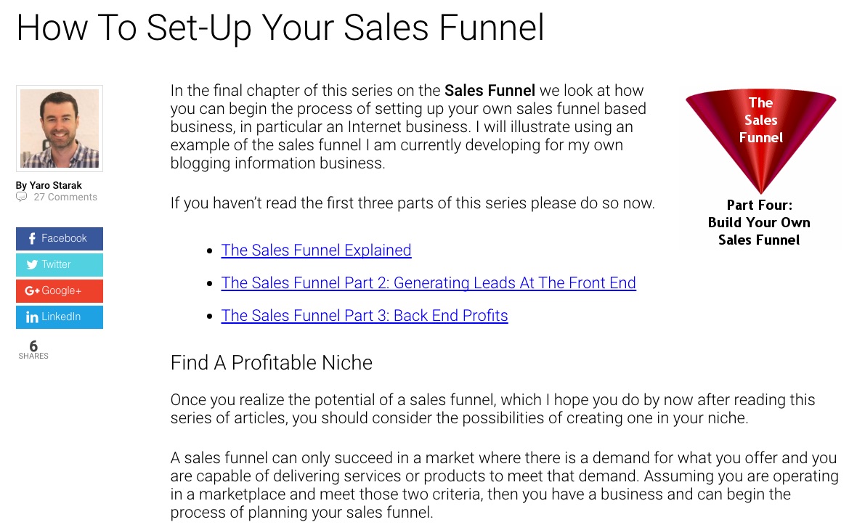Click the author name Yaro Starak

click(x=55, y=185)
